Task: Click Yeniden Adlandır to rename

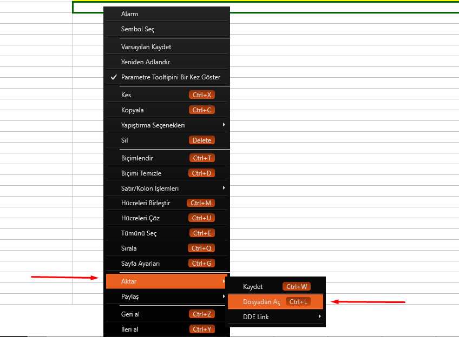Action: (146, 62)
